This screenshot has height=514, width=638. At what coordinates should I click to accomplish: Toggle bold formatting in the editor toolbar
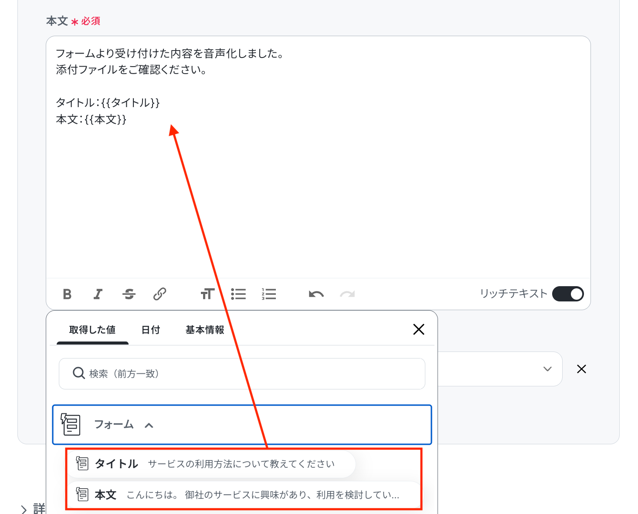67,294
